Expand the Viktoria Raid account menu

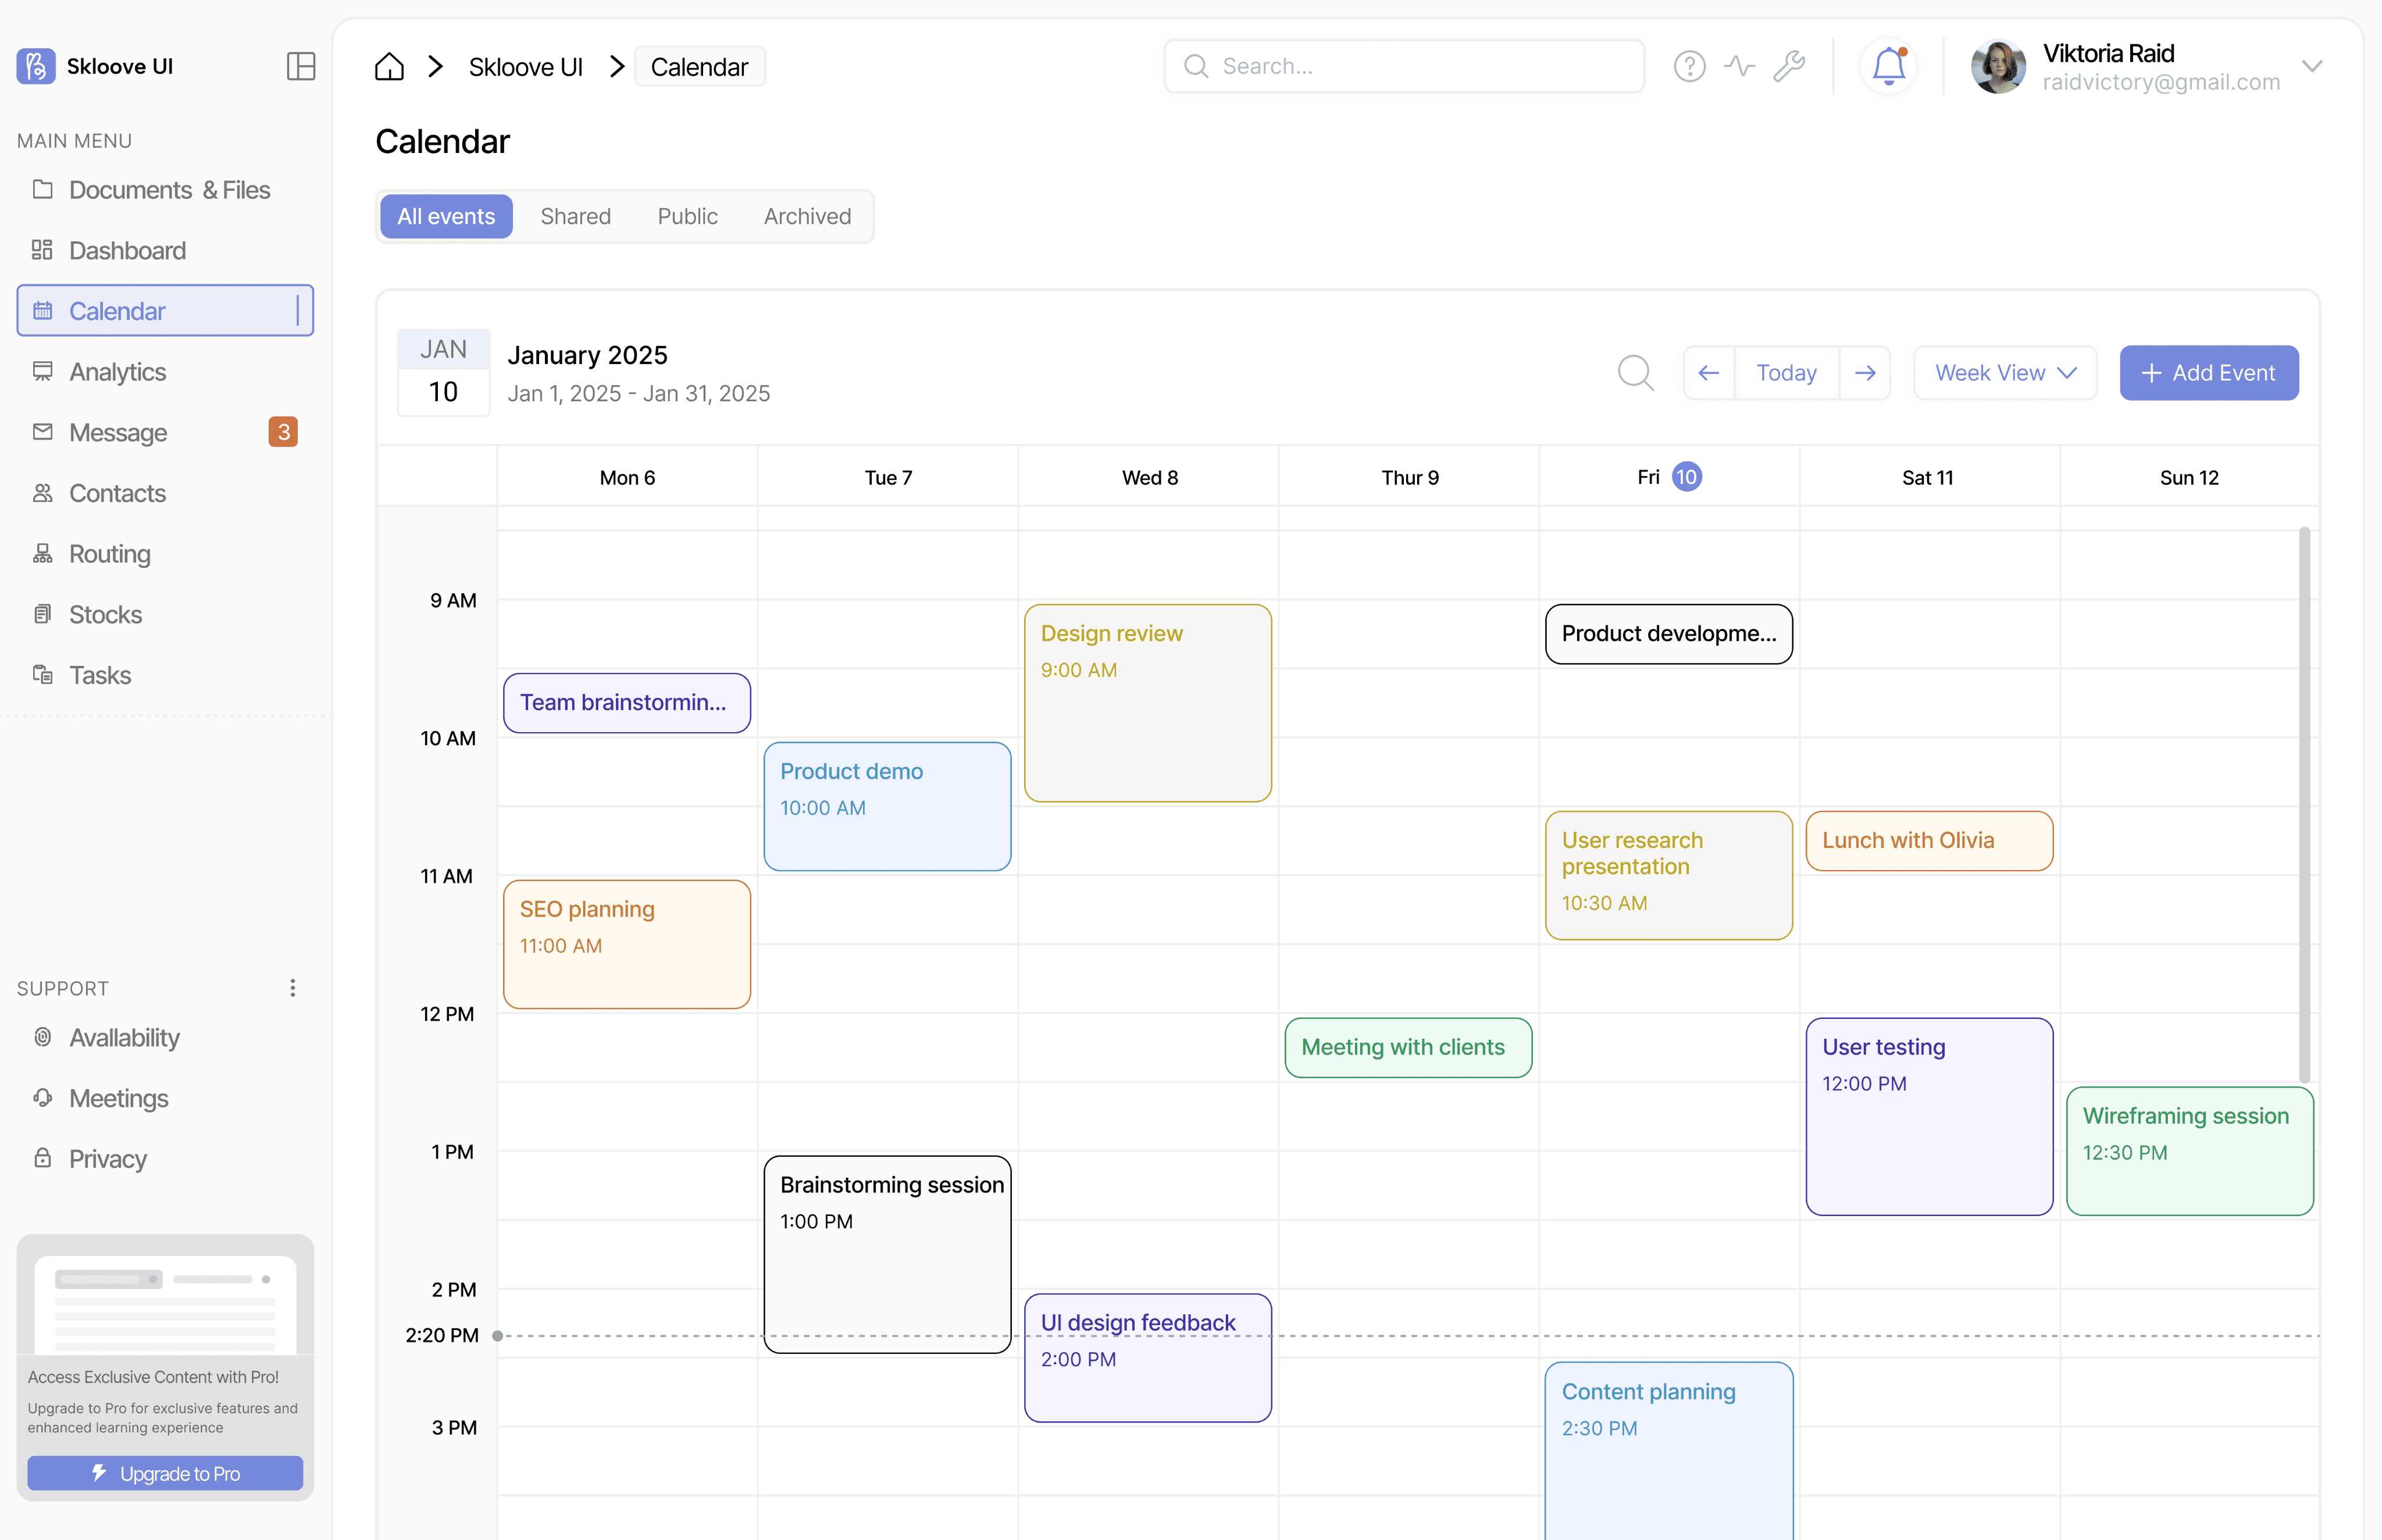2311,67
